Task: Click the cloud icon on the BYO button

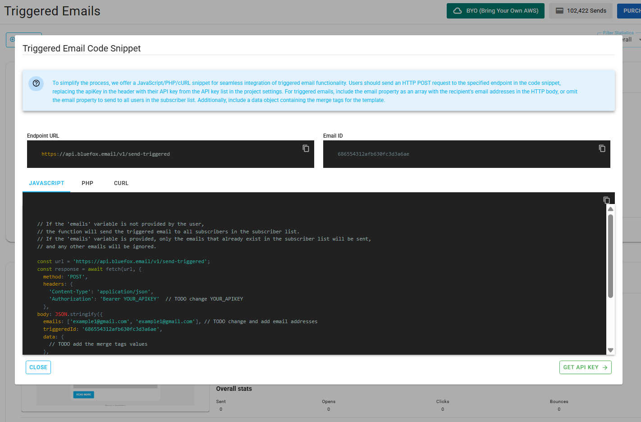Action: [x=458, y=10]
